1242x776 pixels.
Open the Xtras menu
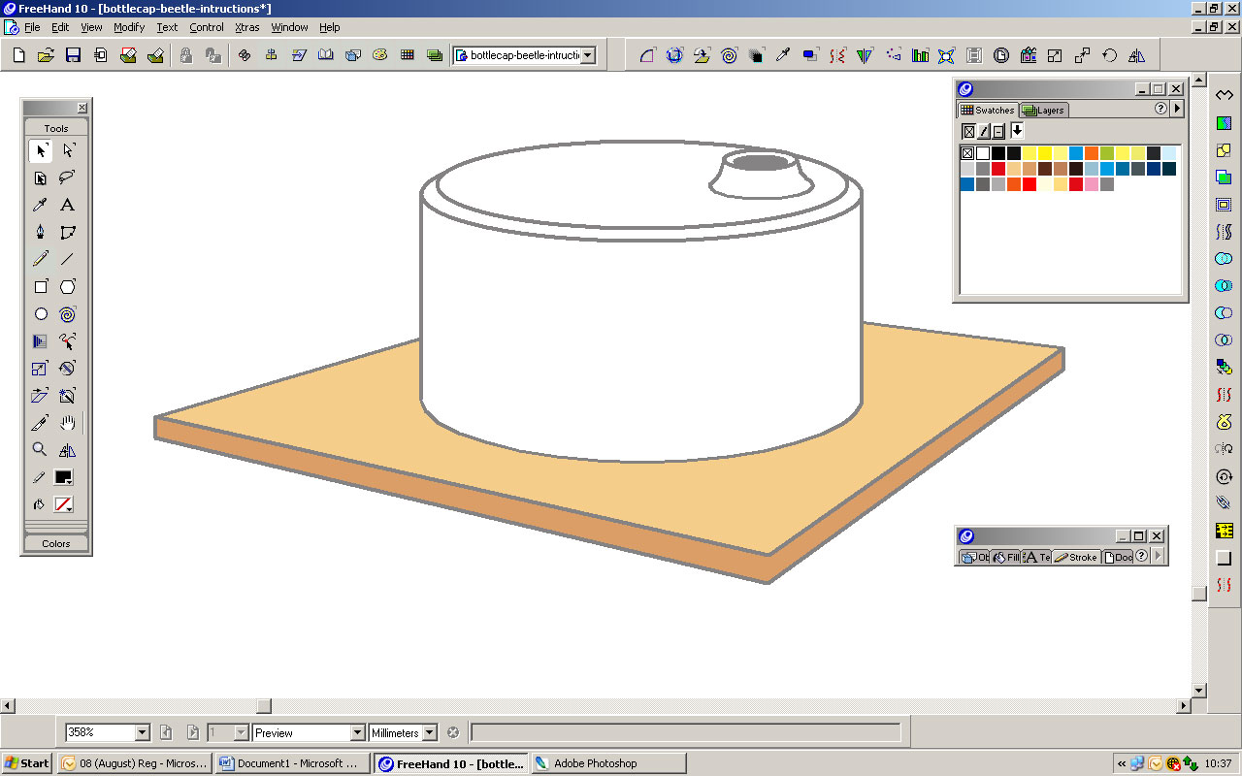click(x=246, y=27)
